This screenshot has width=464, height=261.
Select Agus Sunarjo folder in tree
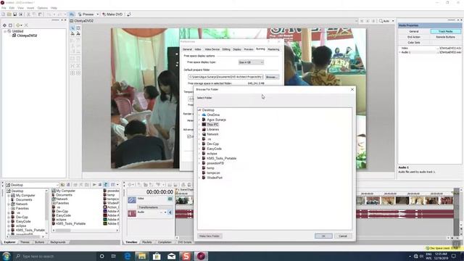click(x=216, y=120)
